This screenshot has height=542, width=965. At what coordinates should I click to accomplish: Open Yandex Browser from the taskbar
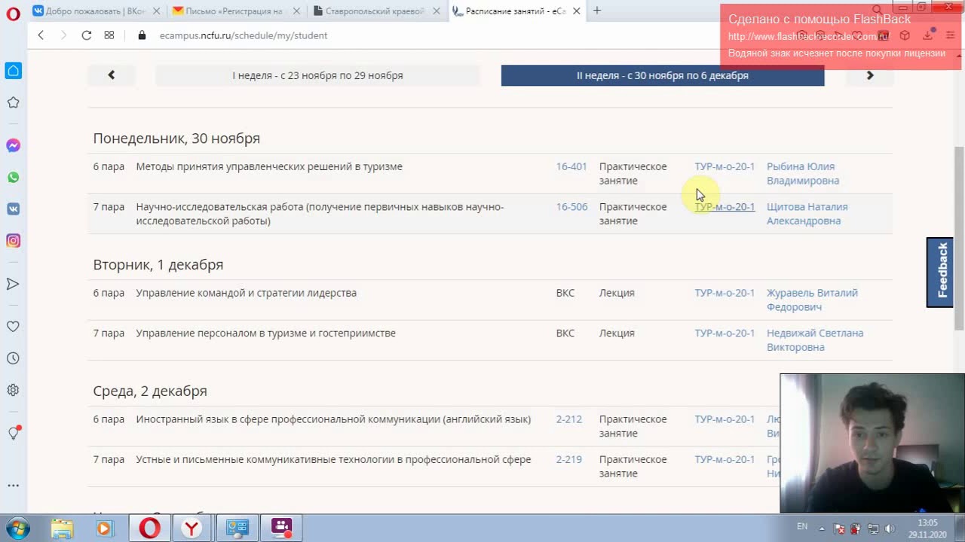(193, 528)
